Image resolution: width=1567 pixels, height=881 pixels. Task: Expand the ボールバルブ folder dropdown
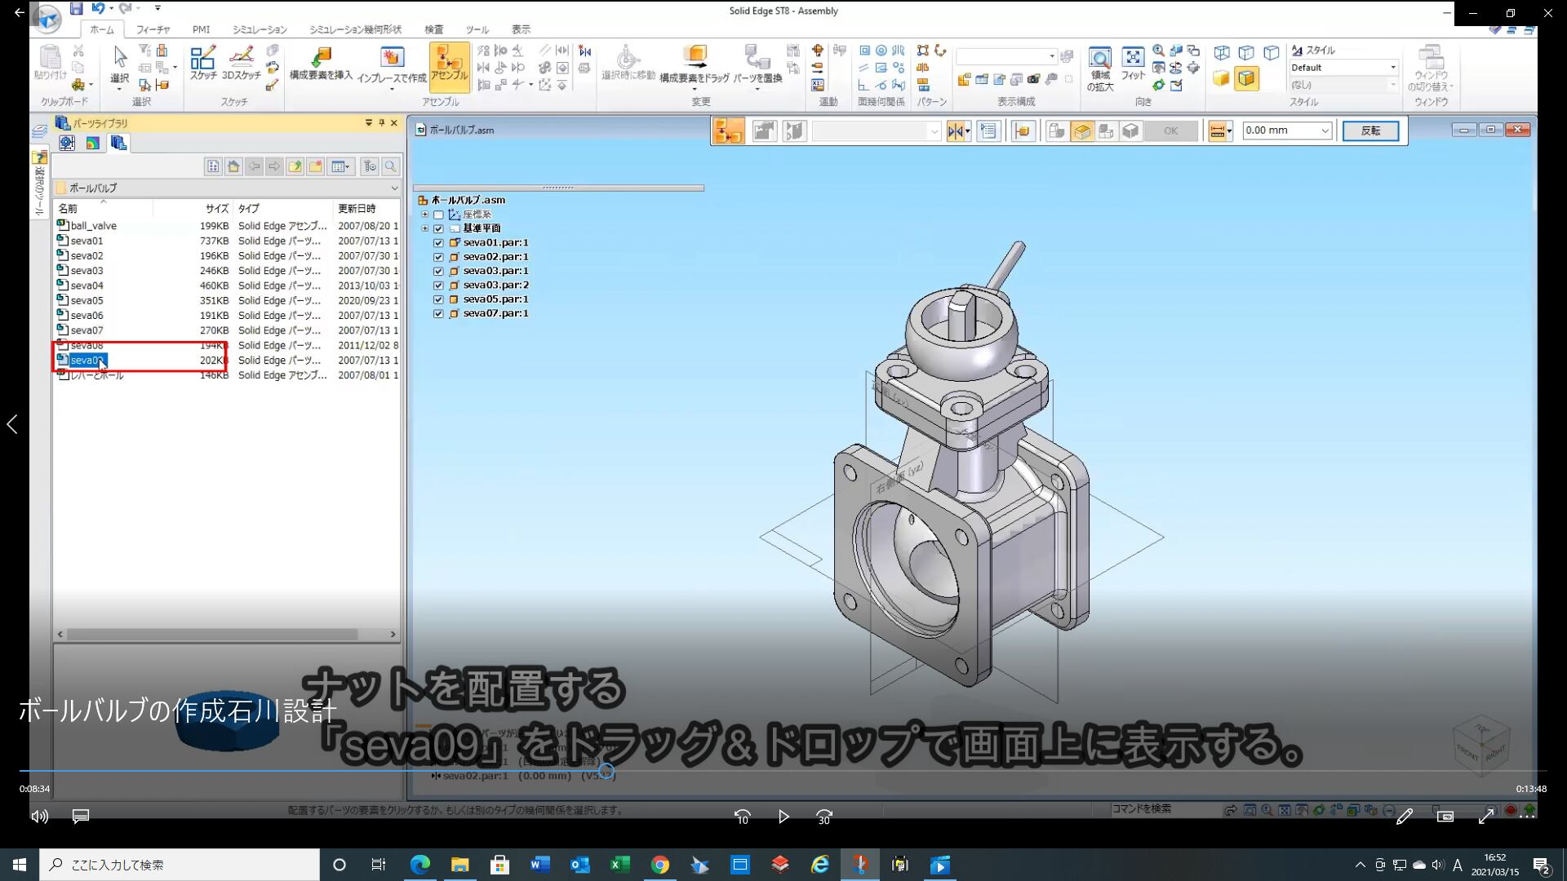pyautogui.click(x=394, y=188)
